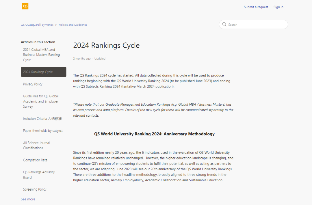The width and height of the screenshot is (312, 205).
Task: Go to QS Quacquarelli Symonds breadcrumb
Action: pos(37,25)
